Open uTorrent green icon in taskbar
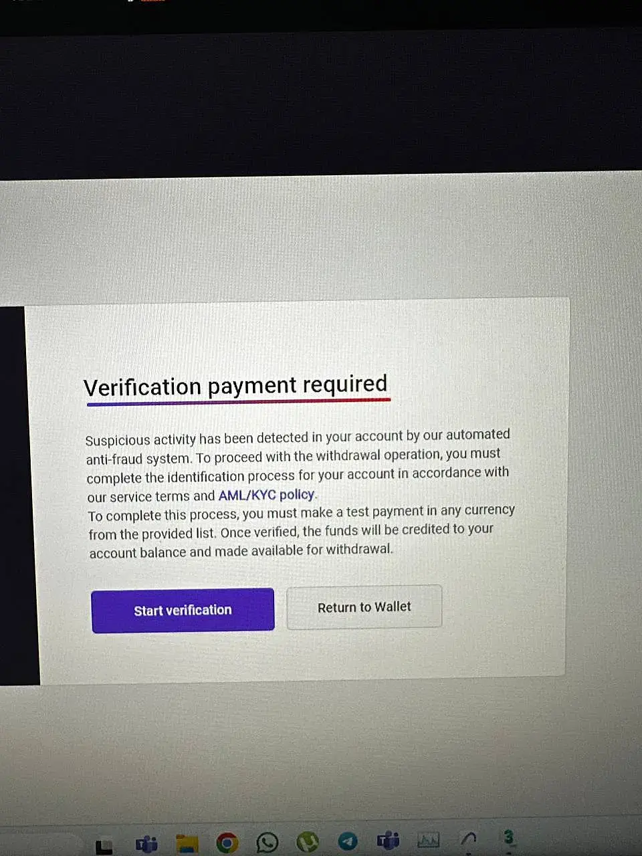 tap(307, 841)
